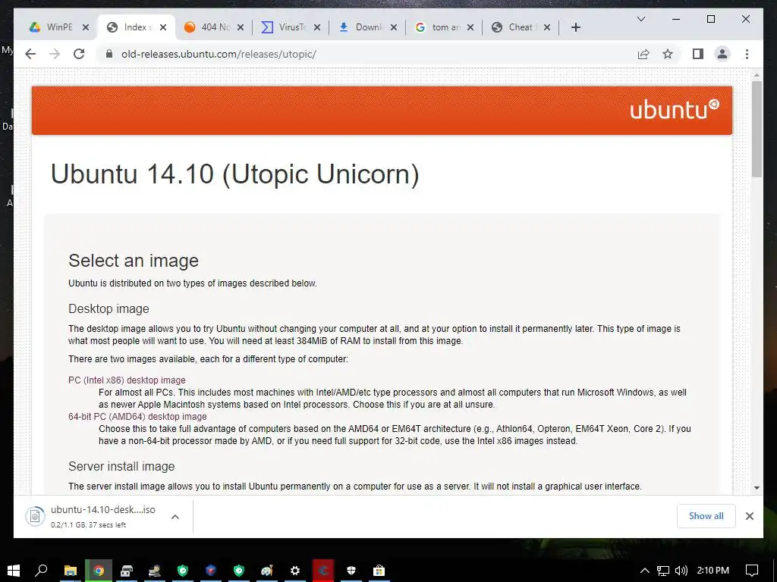
Task: Close the VirusTotal tab
Action: 317,27
